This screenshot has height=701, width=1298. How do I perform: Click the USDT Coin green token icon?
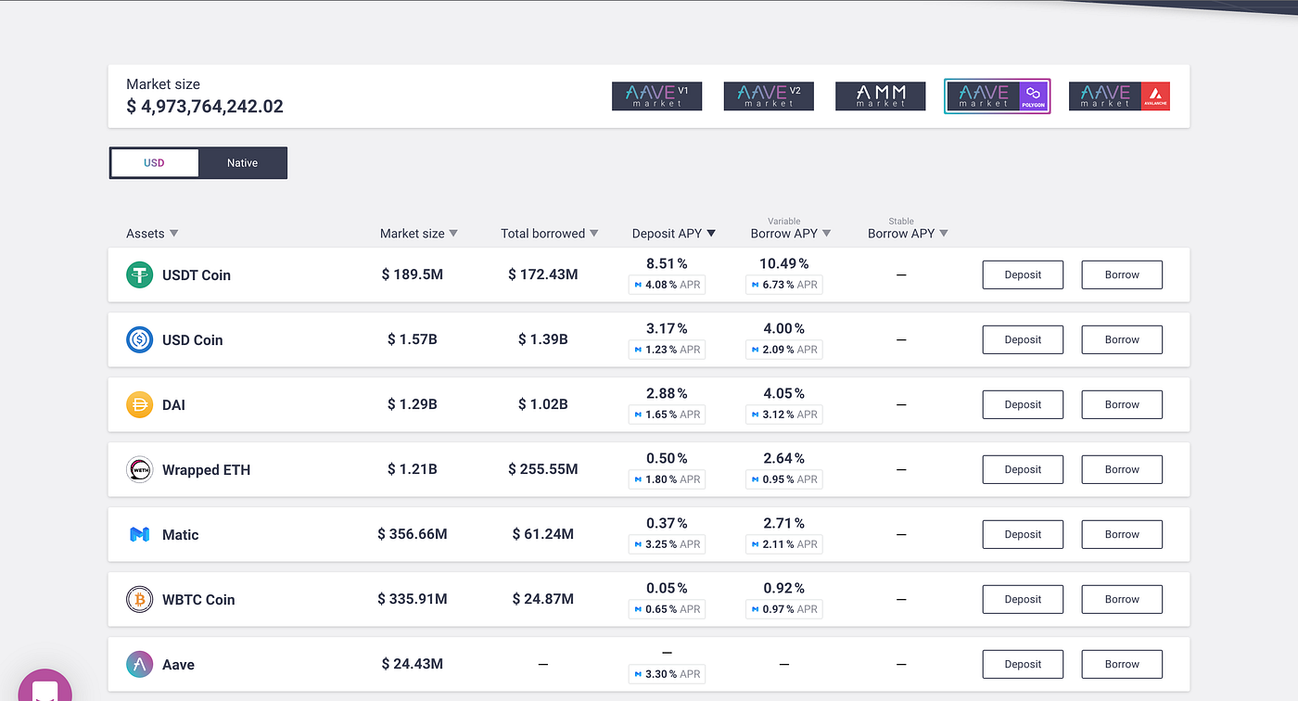pyautogui.click(x=139, y=274)
